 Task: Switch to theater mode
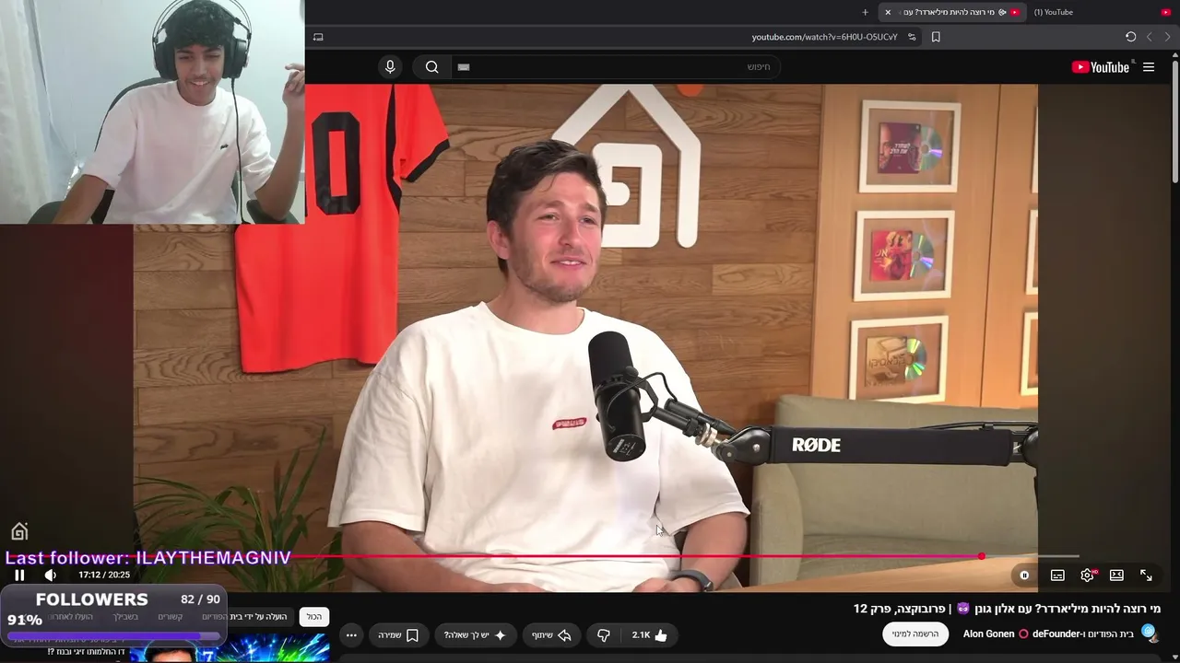1116,576
